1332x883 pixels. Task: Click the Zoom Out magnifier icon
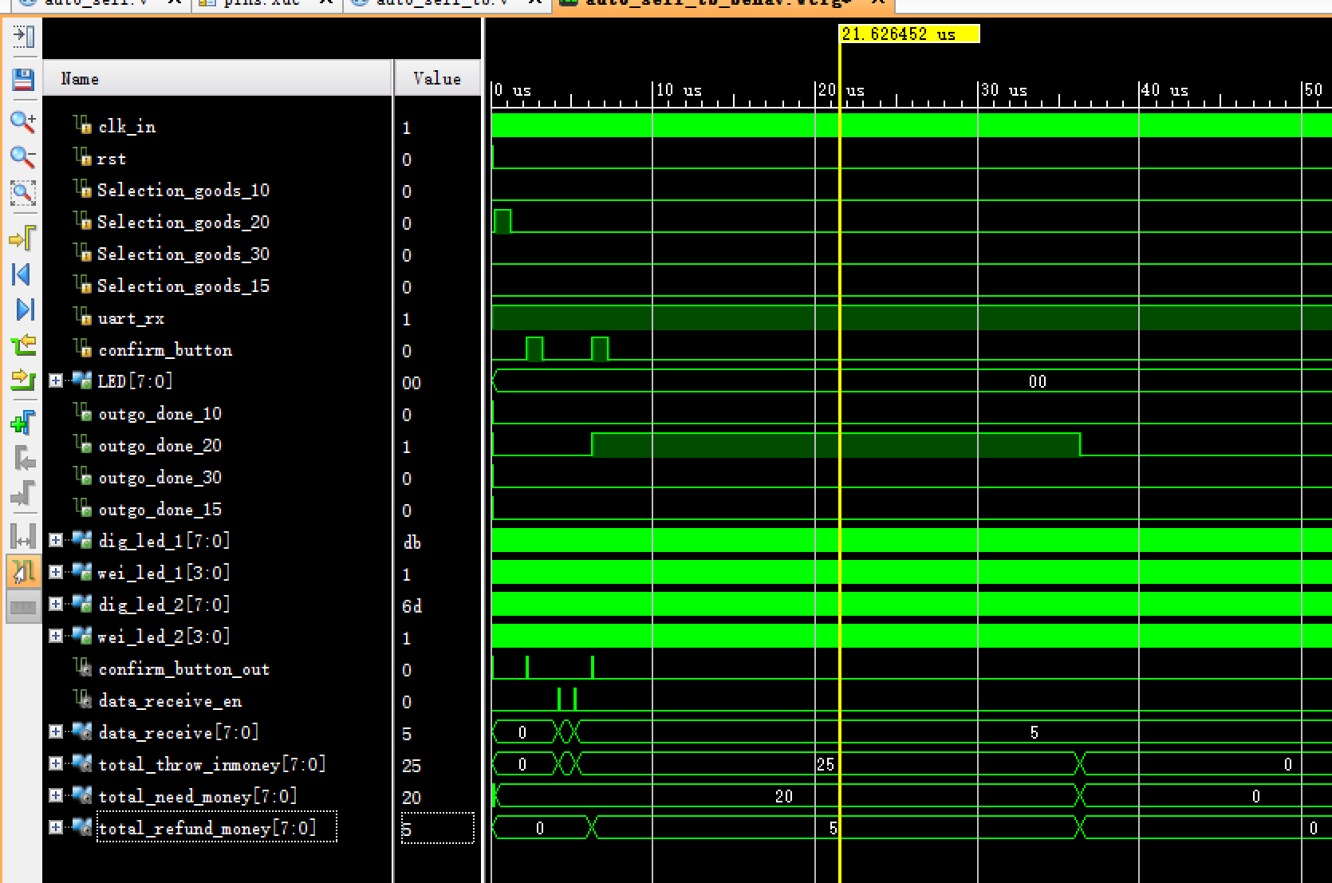click(22, 157)
